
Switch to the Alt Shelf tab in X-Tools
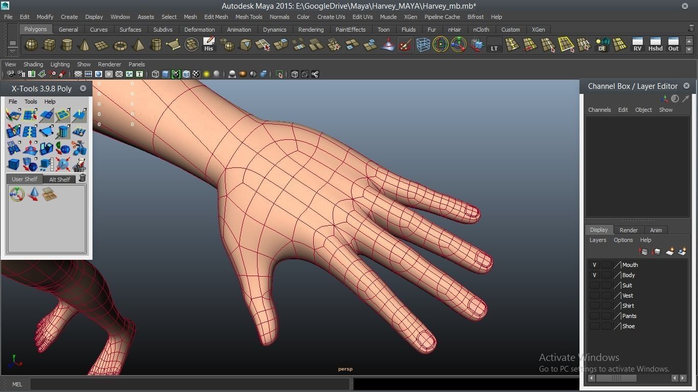(x=60, y=179)
